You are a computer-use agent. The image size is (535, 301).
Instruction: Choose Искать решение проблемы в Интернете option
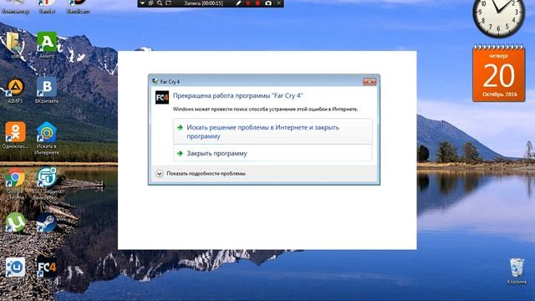pyautogui.click(x=273, y=131)
